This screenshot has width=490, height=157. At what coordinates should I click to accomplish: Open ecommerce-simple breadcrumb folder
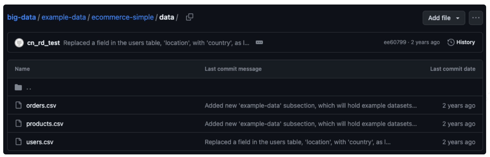pos(122,17)
